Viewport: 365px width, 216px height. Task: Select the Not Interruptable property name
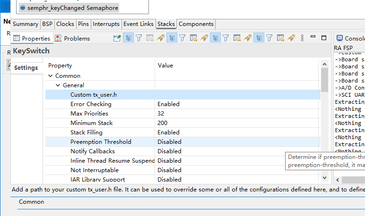tap(95, 170)
